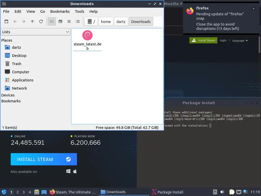Click the Package Install terminal input prompt
Image resolution: width=261 pixels, height=196 pixels.
click(210, 126)
